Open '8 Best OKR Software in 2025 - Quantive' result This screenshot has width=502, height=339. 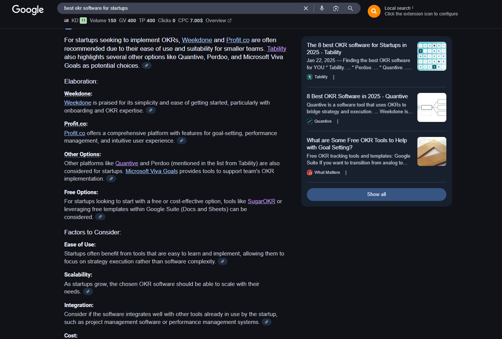(x=357, y=96)
